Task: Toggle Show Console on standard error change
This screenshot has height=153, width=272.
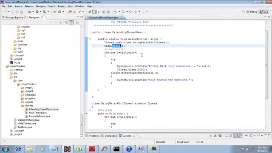Action: pyautogui.click(x=240, y=136)
